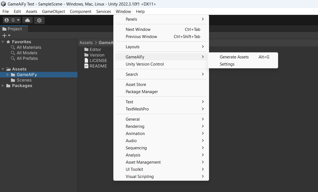
Task: Choose Previous Window menu item
Action: tap(161, 37)
